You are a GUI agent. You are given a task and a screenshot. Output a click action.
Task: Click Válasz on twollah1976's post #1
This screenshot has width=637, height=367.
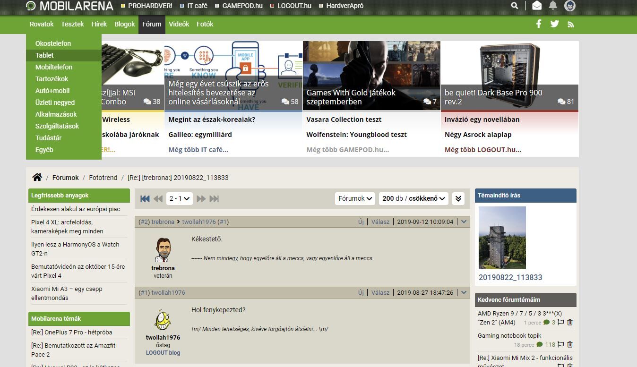coord(380,292)
